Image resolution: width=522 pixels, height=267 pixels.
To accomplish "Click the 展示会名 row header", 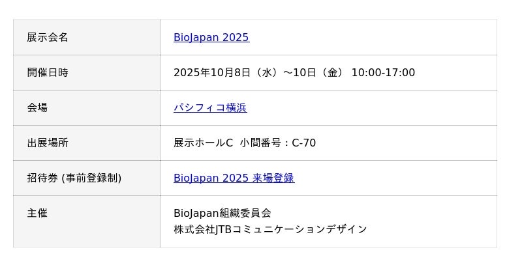I will coord(48,38).
